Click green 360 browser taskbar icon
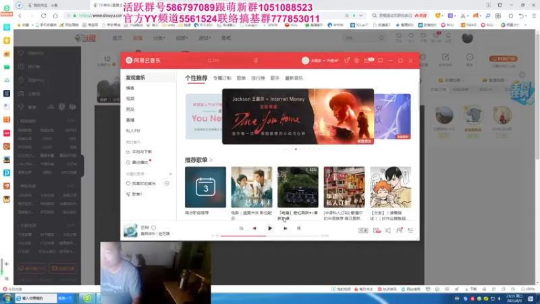This screenshot has width=540, height=304. coord(87,299)
